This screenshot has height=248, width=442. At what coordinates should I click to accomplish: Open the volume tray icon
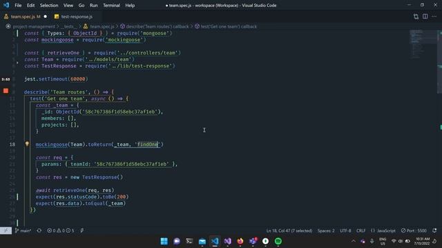[401, 241]
